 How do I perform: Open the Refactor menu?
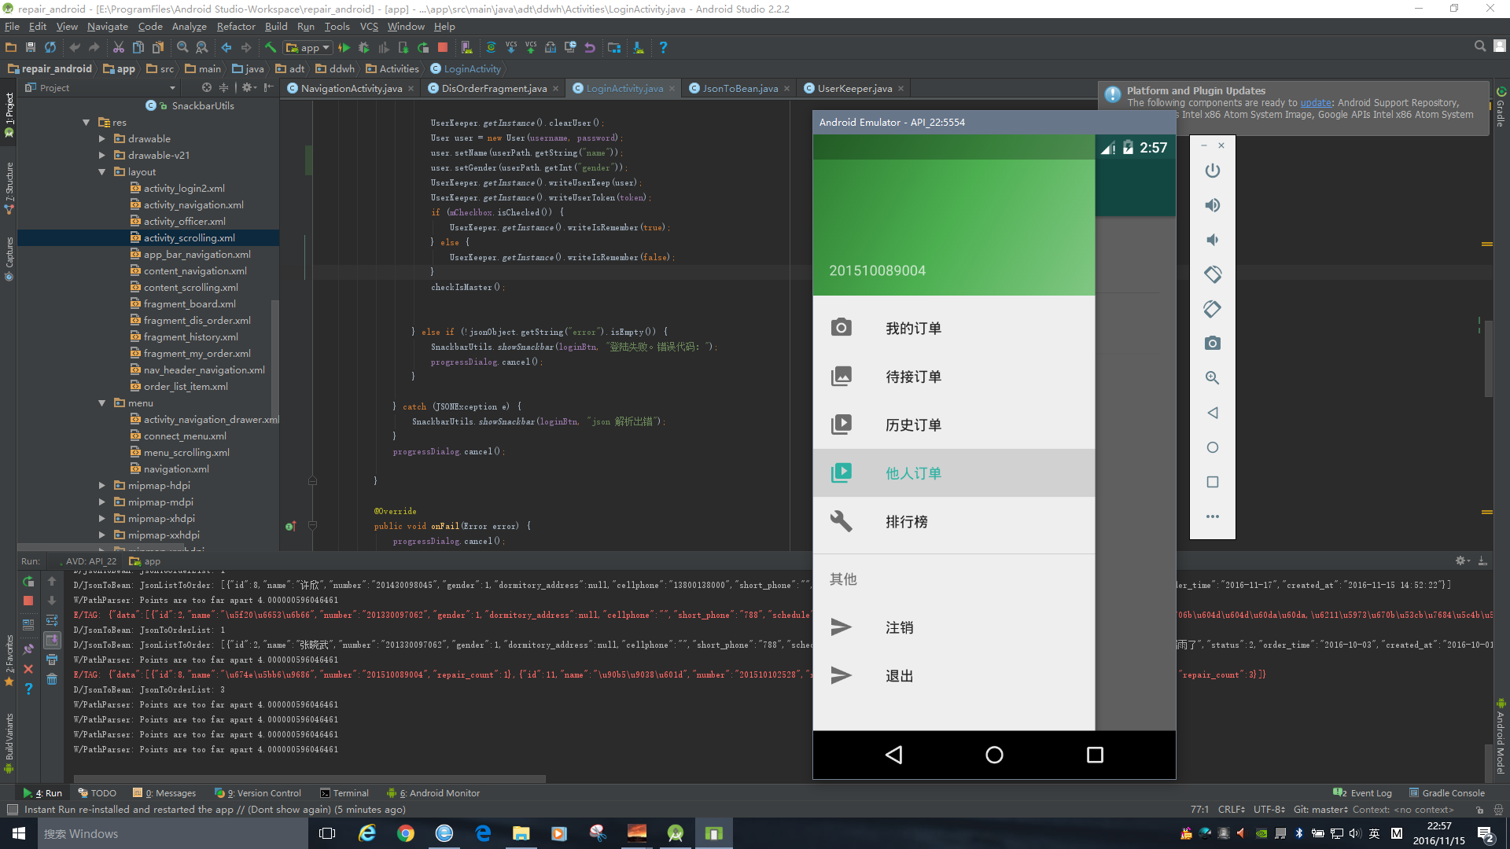[236, 27]
